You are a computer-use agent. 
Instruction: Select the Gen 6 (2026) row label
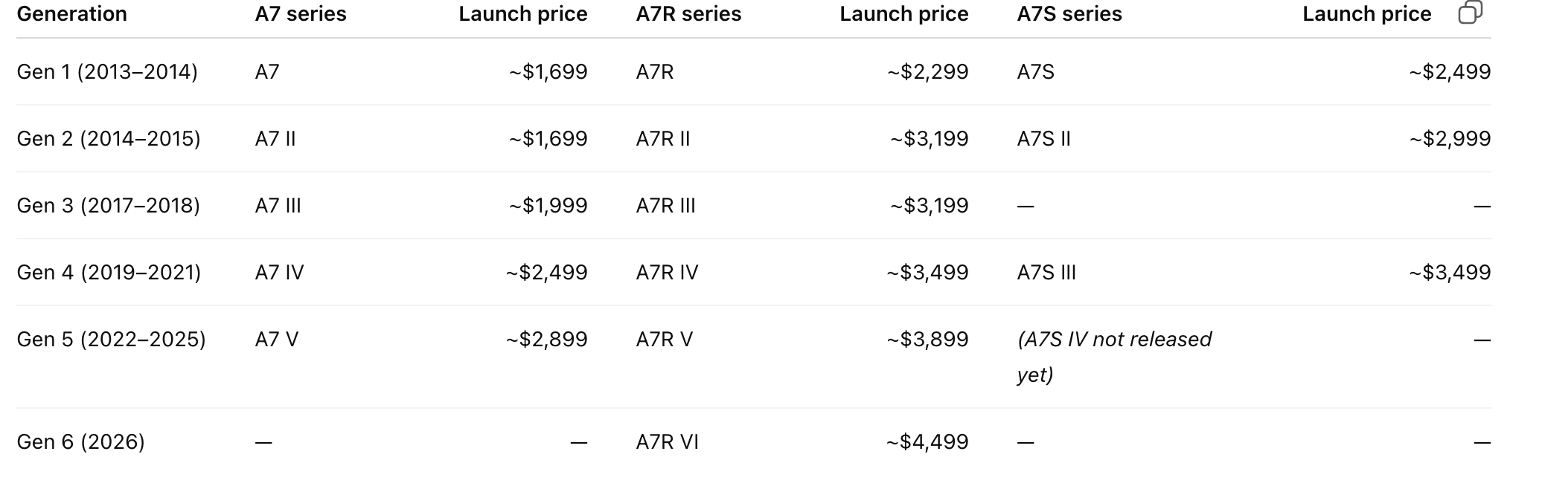pyautogui.click(x=81, y=442)
